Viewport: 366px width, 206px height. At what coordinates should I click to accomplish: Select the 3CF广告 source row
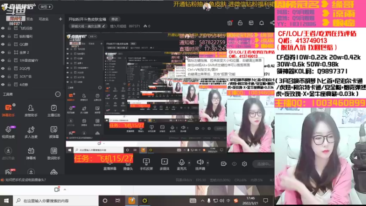pos(32,76)
